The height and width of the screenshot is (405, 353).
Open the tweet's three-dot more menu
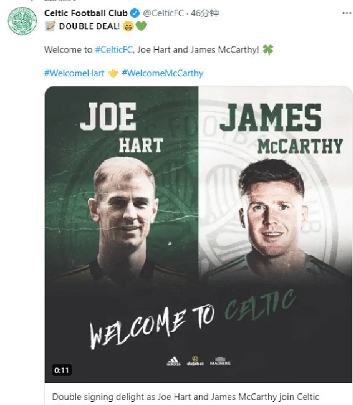[347, 13]
